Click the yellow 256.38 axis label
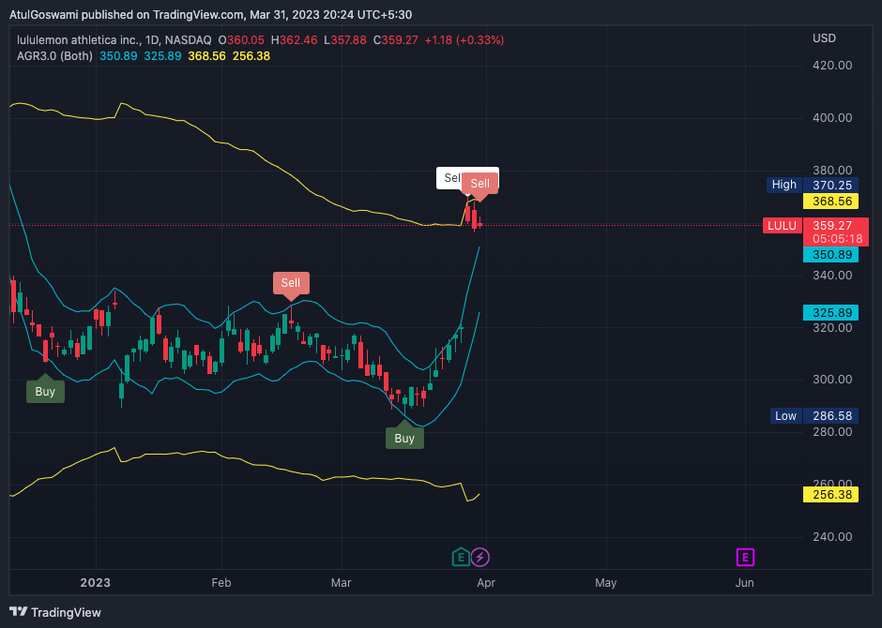The width and height of the screenshot is (882, 628). (830, 494)
